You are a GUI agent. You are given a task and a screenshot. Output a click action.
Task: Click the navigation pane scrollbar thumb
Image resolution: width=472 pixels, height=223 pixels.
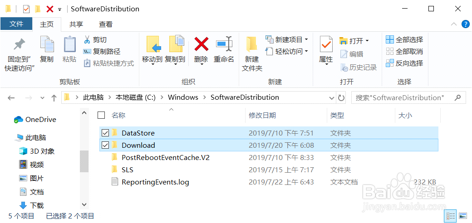84,161
